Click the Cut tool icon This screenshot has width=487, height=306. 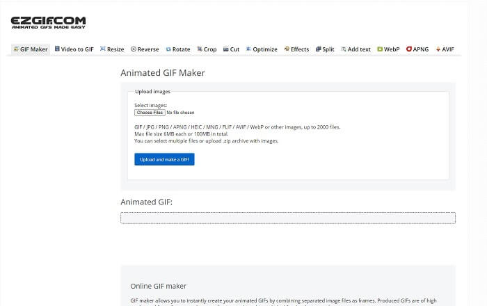[x=226, y=49]
